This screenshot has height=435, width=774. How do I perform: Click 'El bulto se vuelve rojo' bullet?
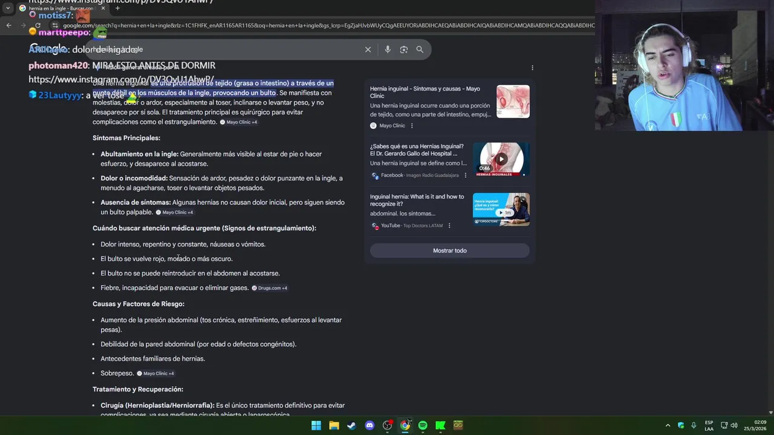pyautogui.click(x=166, y=259)
